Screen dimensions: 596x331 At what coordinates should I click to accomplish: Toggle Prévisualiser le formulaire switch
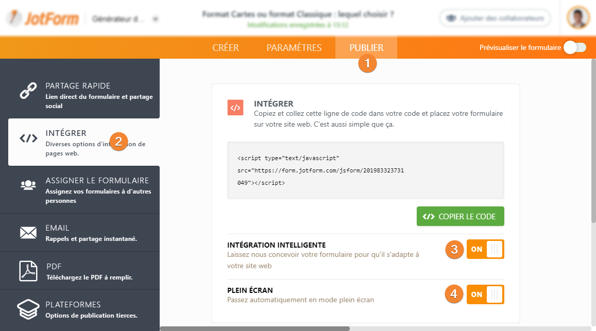(x=575, y=47)
